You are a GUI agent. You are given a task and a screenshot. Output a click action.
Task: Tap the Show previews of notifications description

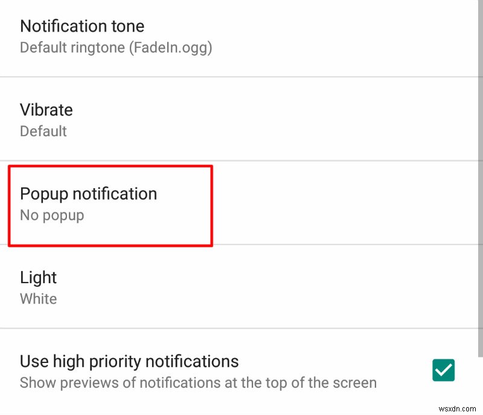(x=198, y=383)
